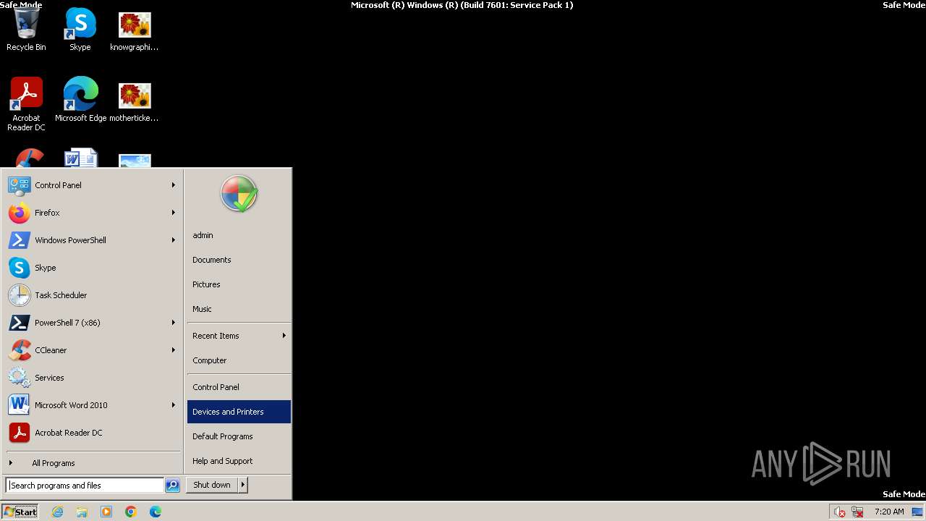The height and width of the screenshot is (521, 926).
Task: Click the user account picture in the Start menu
Action: [239, 194]
